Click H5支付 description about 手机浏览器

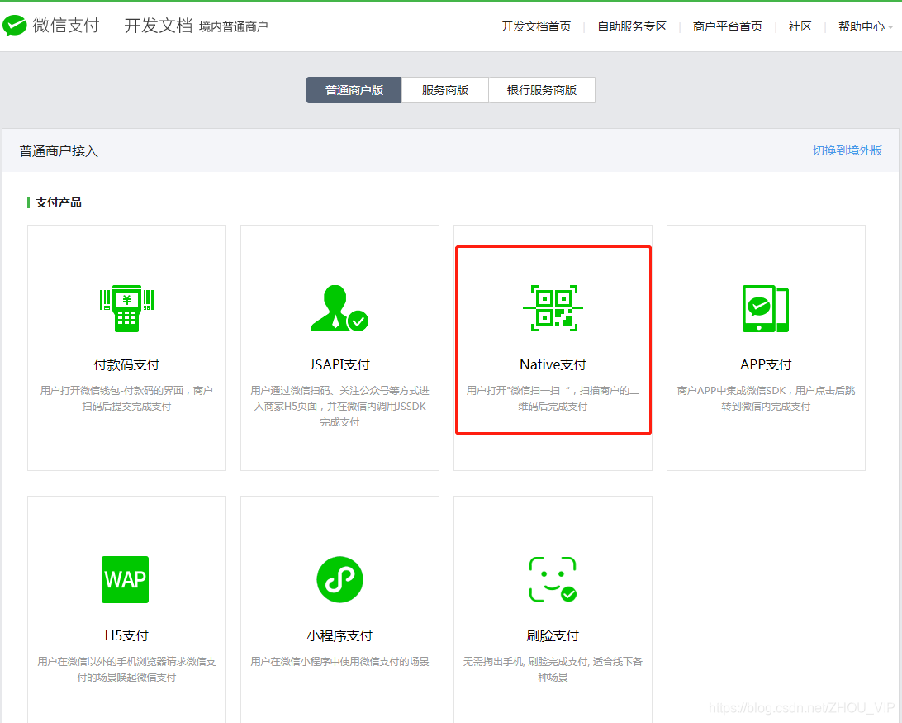(126, 669)
